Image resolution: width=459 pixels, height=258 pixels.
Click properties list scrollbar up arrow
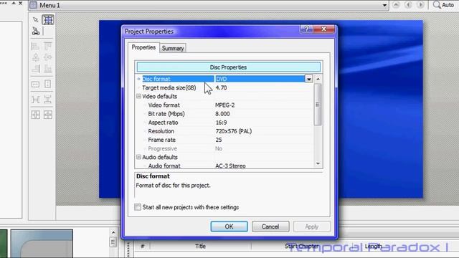pyautogui.click(x=318, y=79)
